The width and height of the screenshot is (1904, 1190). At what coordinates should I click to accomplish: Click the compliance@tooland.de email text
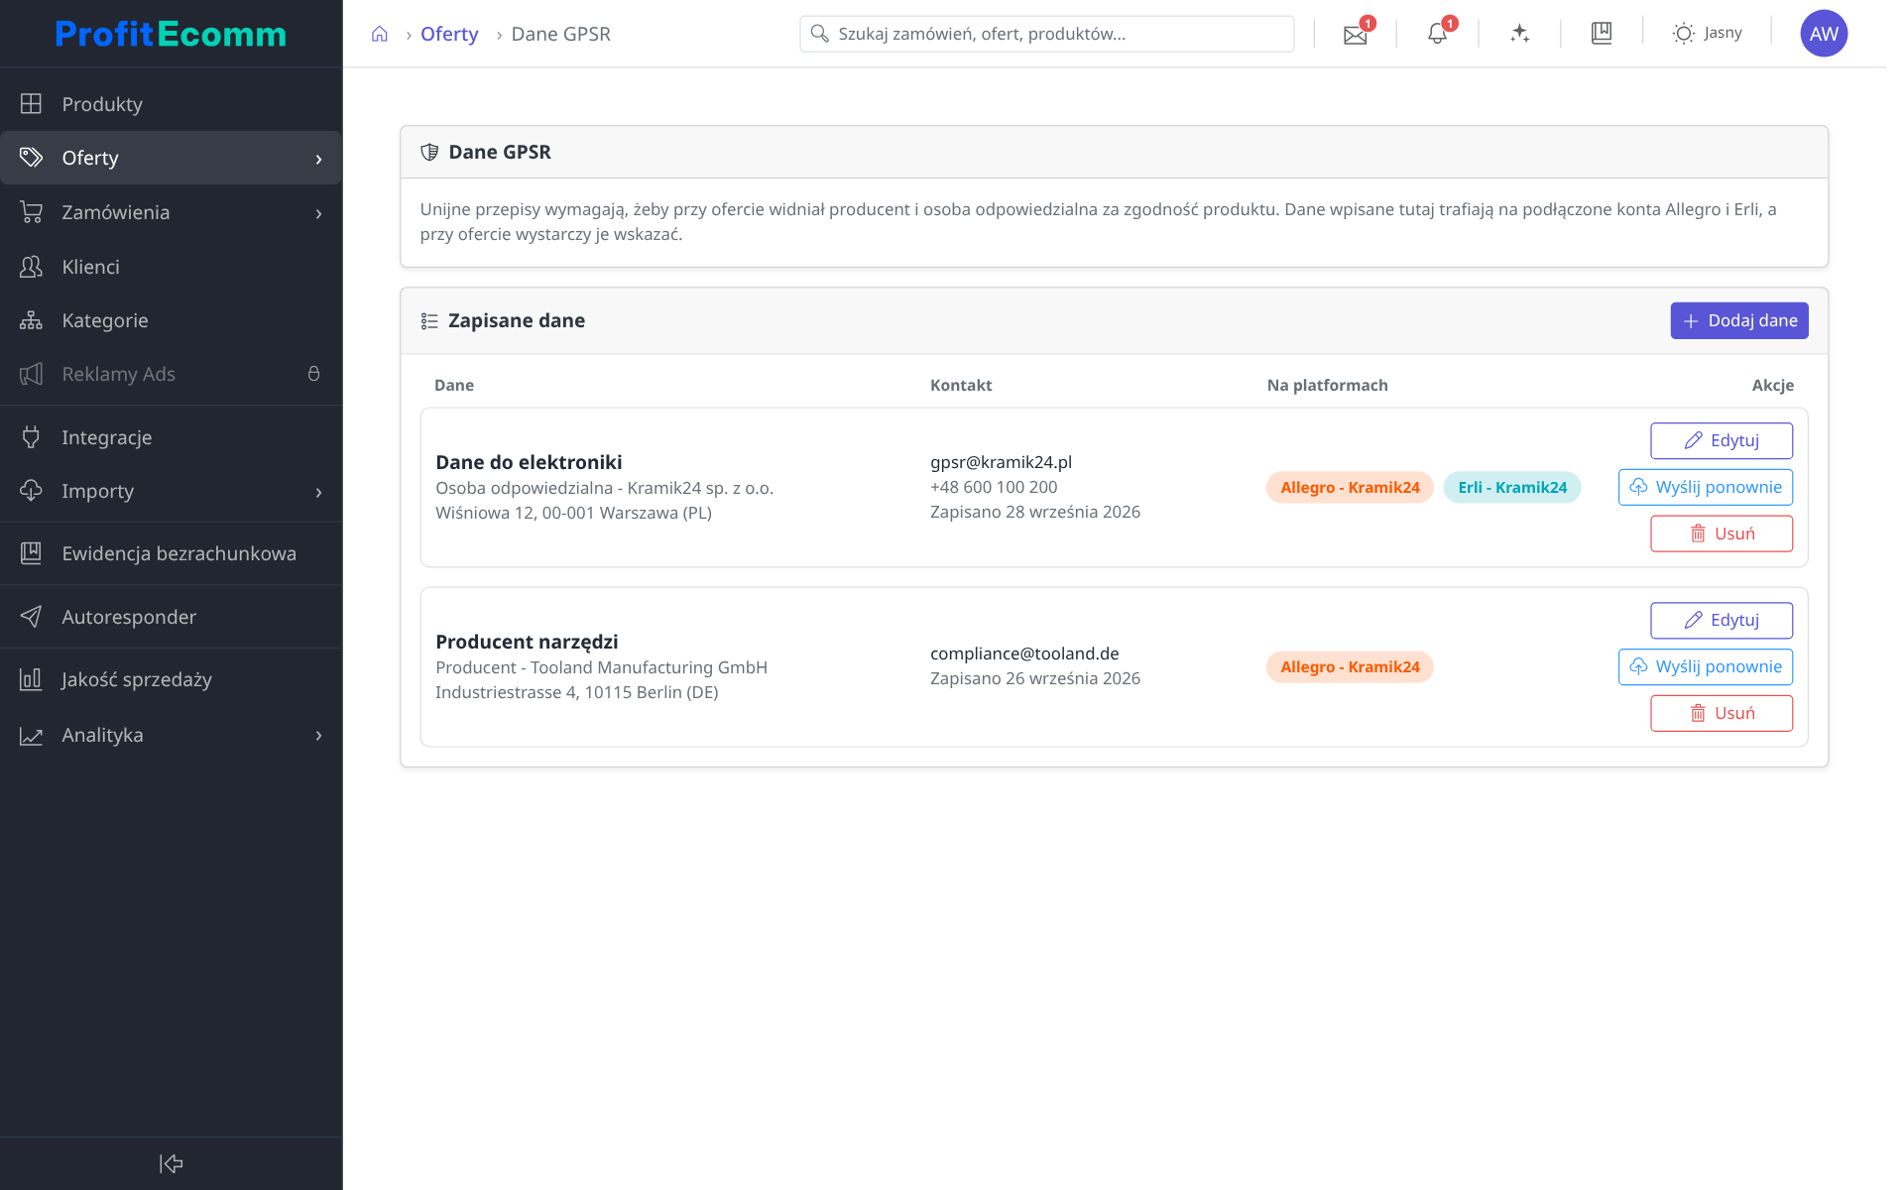tap(1024, 654)
